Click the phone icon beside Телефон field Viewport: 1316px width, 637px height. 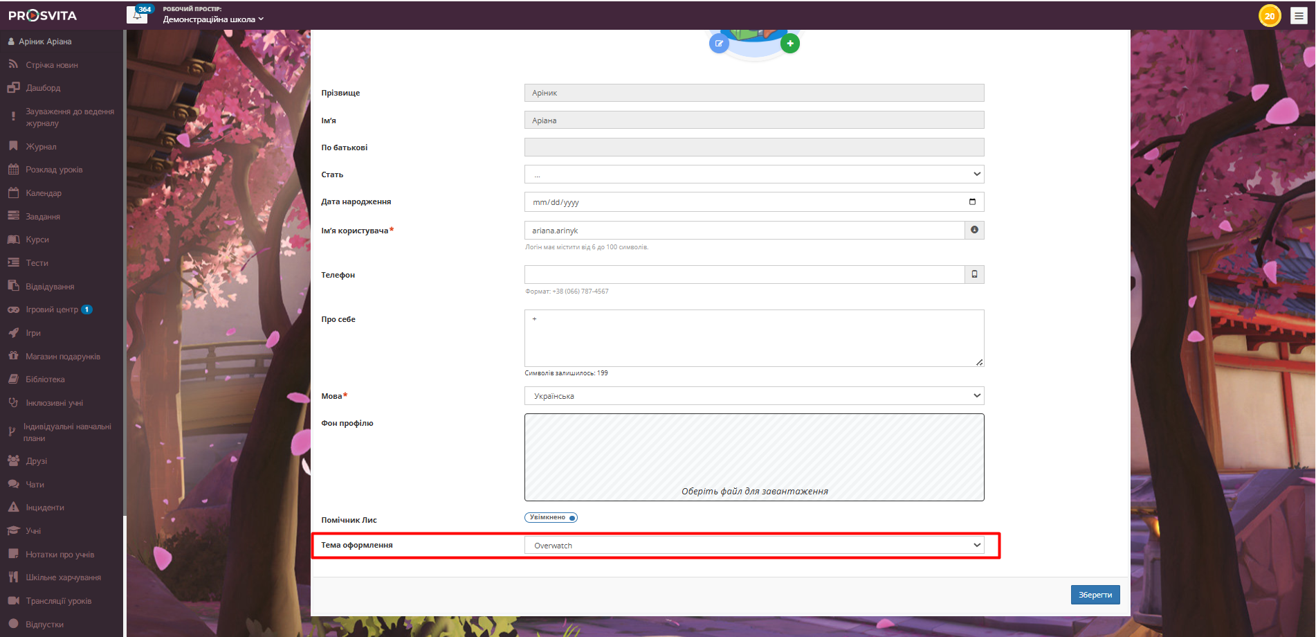(x=974, y=274)
